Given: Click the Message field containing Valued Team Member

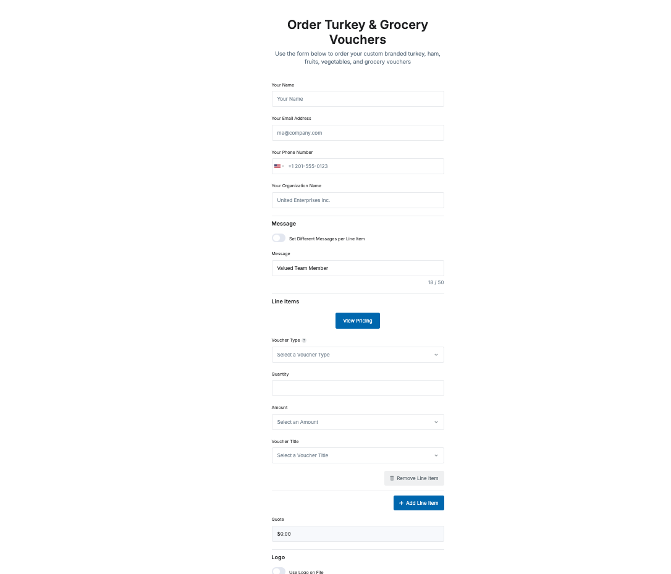Looking at the screenshot, I should pos(358,268).
